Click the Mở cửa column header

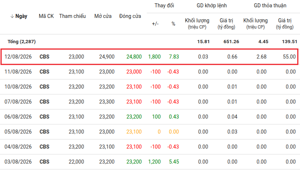tap(103, 16)
